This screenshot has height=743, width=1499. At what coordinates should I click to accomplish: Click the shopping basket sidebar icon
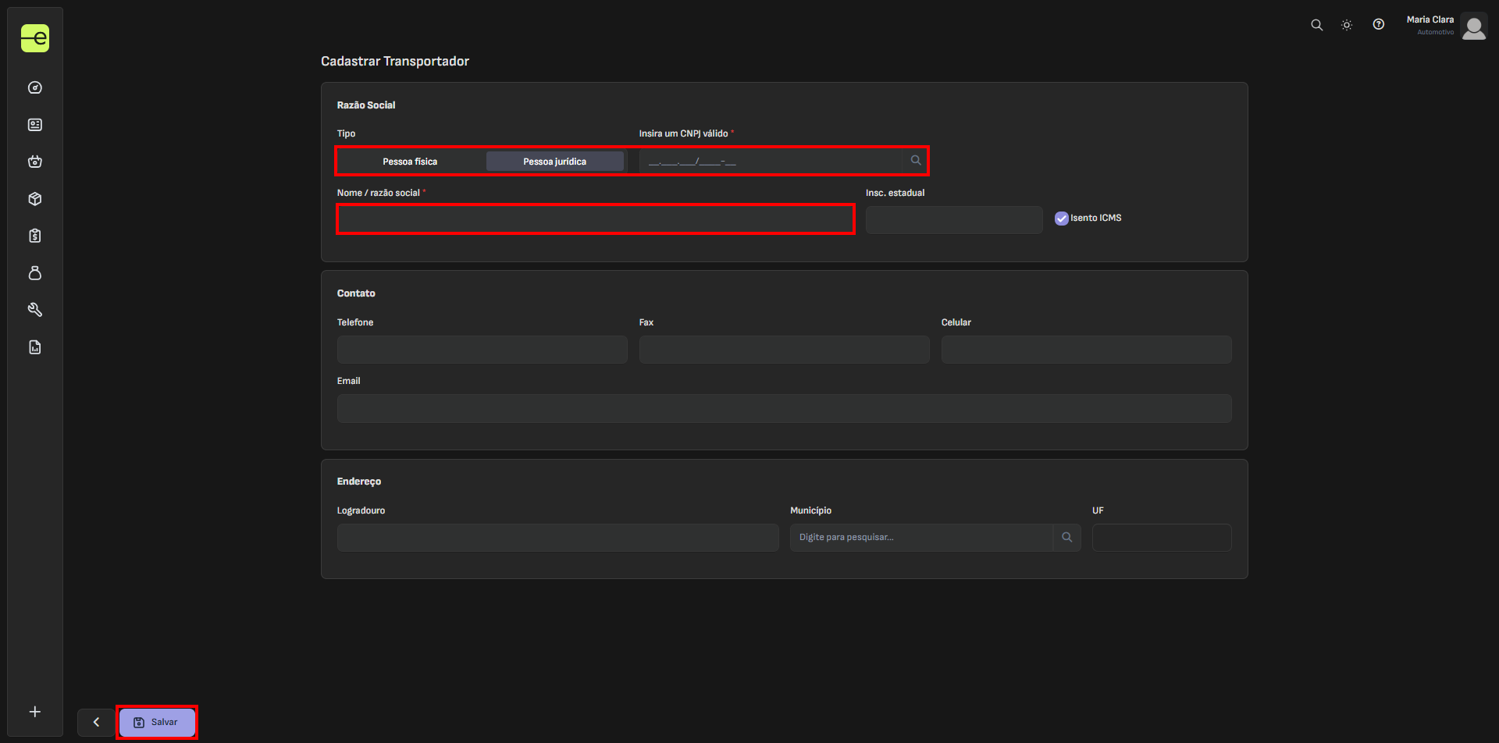click(35, 162)
